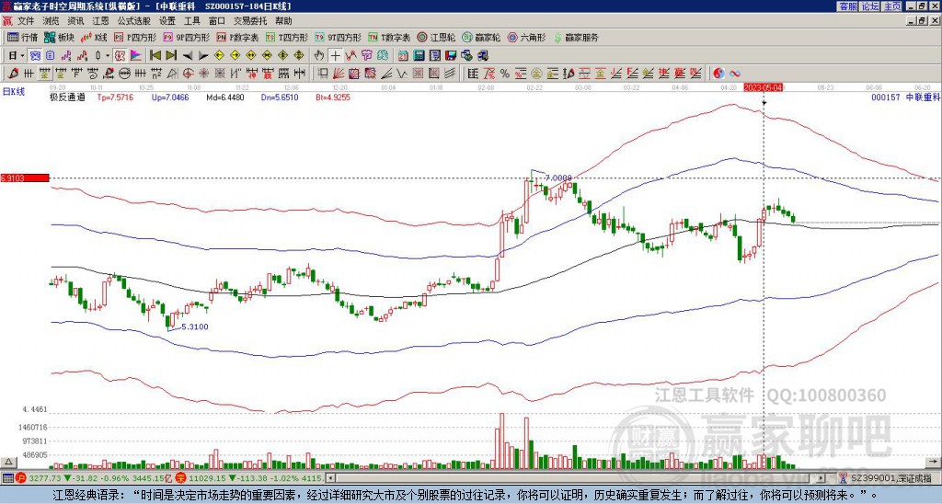Expand the candlestick type dropdown arrow
The image size is (942, 504).
[109, 55]
